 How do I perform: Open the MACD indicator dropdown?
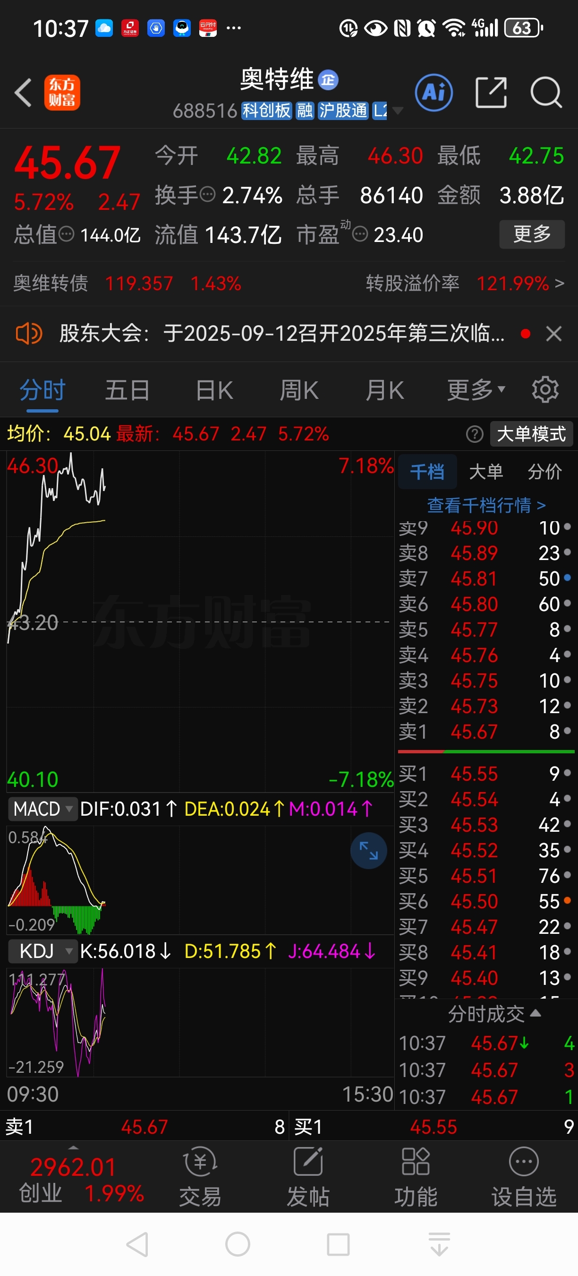click(x=42, y=809)
